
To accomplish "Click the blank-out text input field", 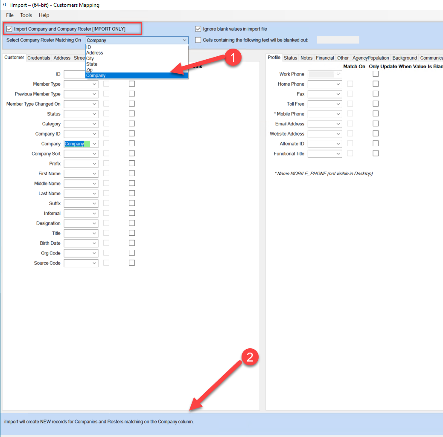I will pyautogui.click(x=338, y=40).
